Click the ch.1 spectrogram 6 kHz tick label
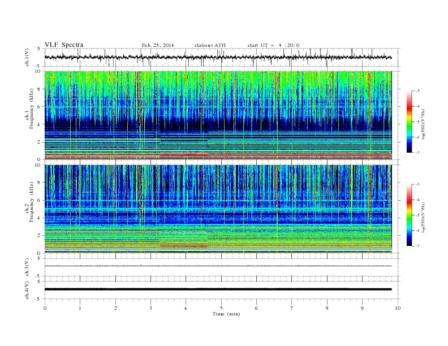 39,107
